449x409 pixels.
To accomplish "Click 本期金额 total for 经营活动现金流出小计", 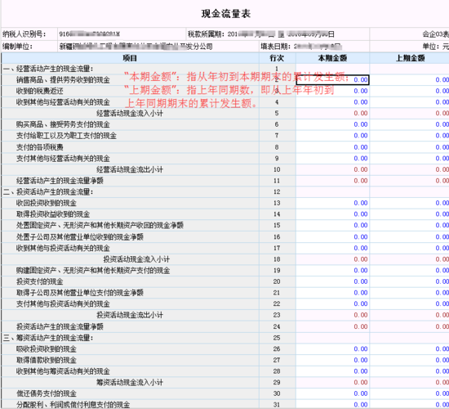I will point(332,169).
